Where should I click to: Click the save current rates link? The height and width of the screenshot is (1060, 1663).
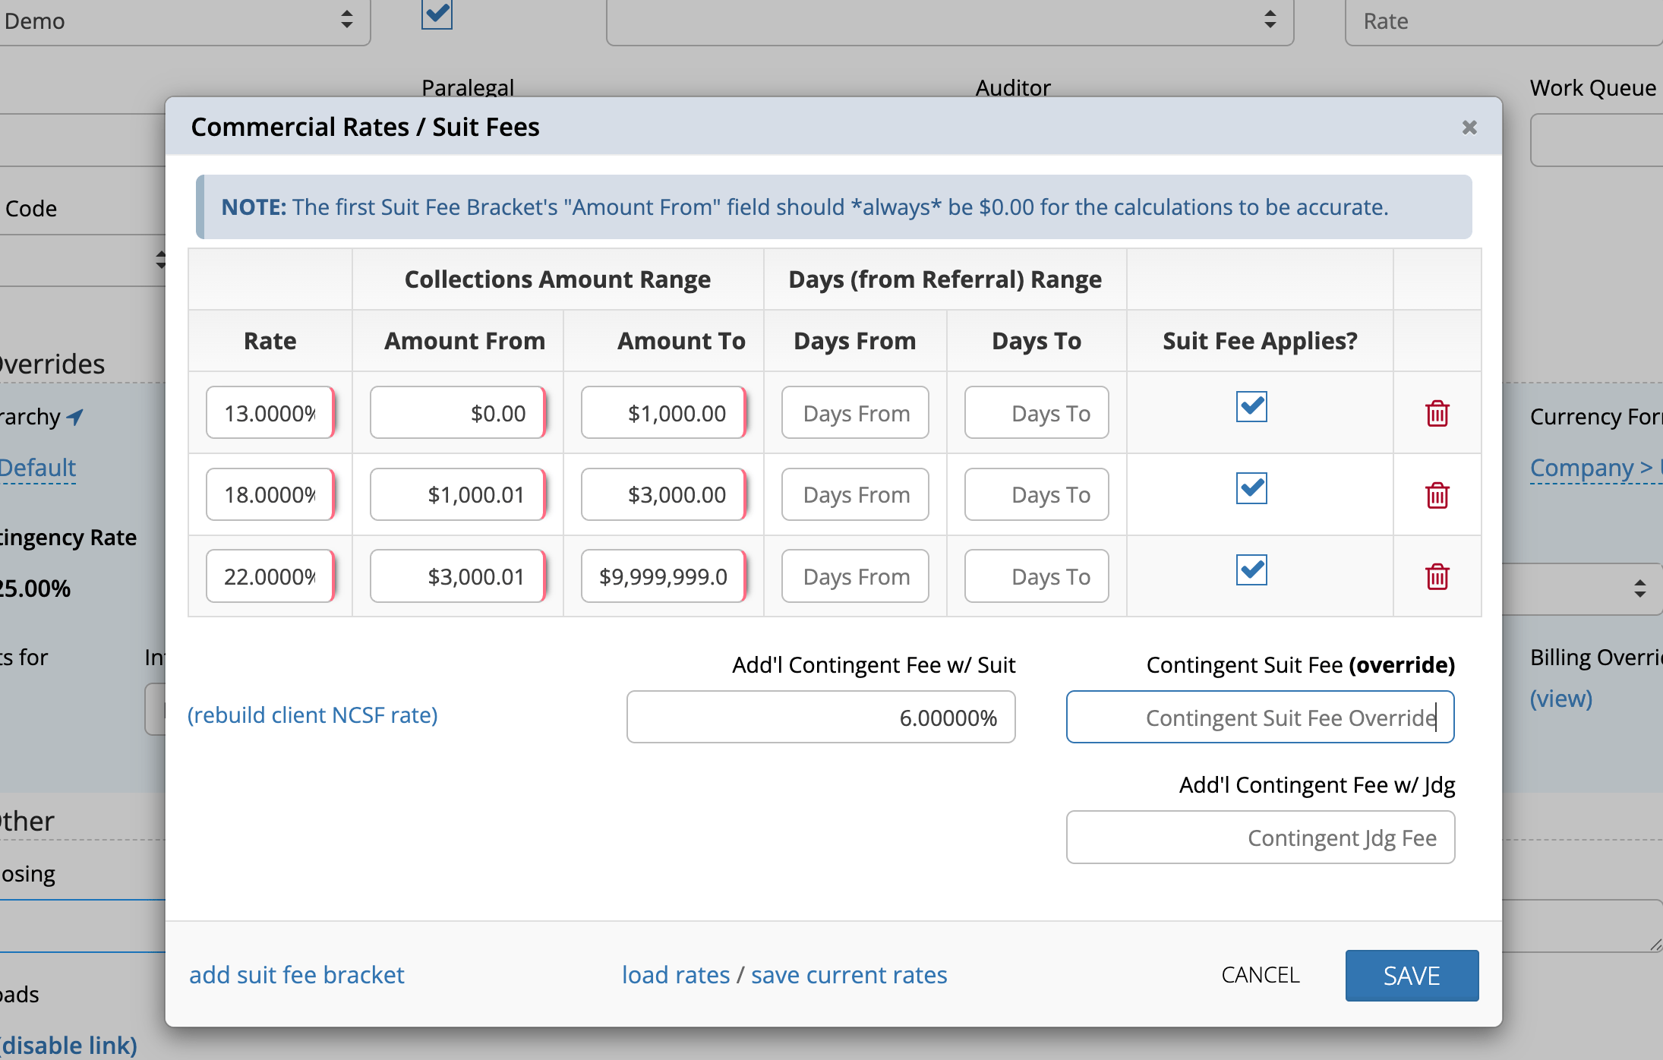tap(848, 975)
